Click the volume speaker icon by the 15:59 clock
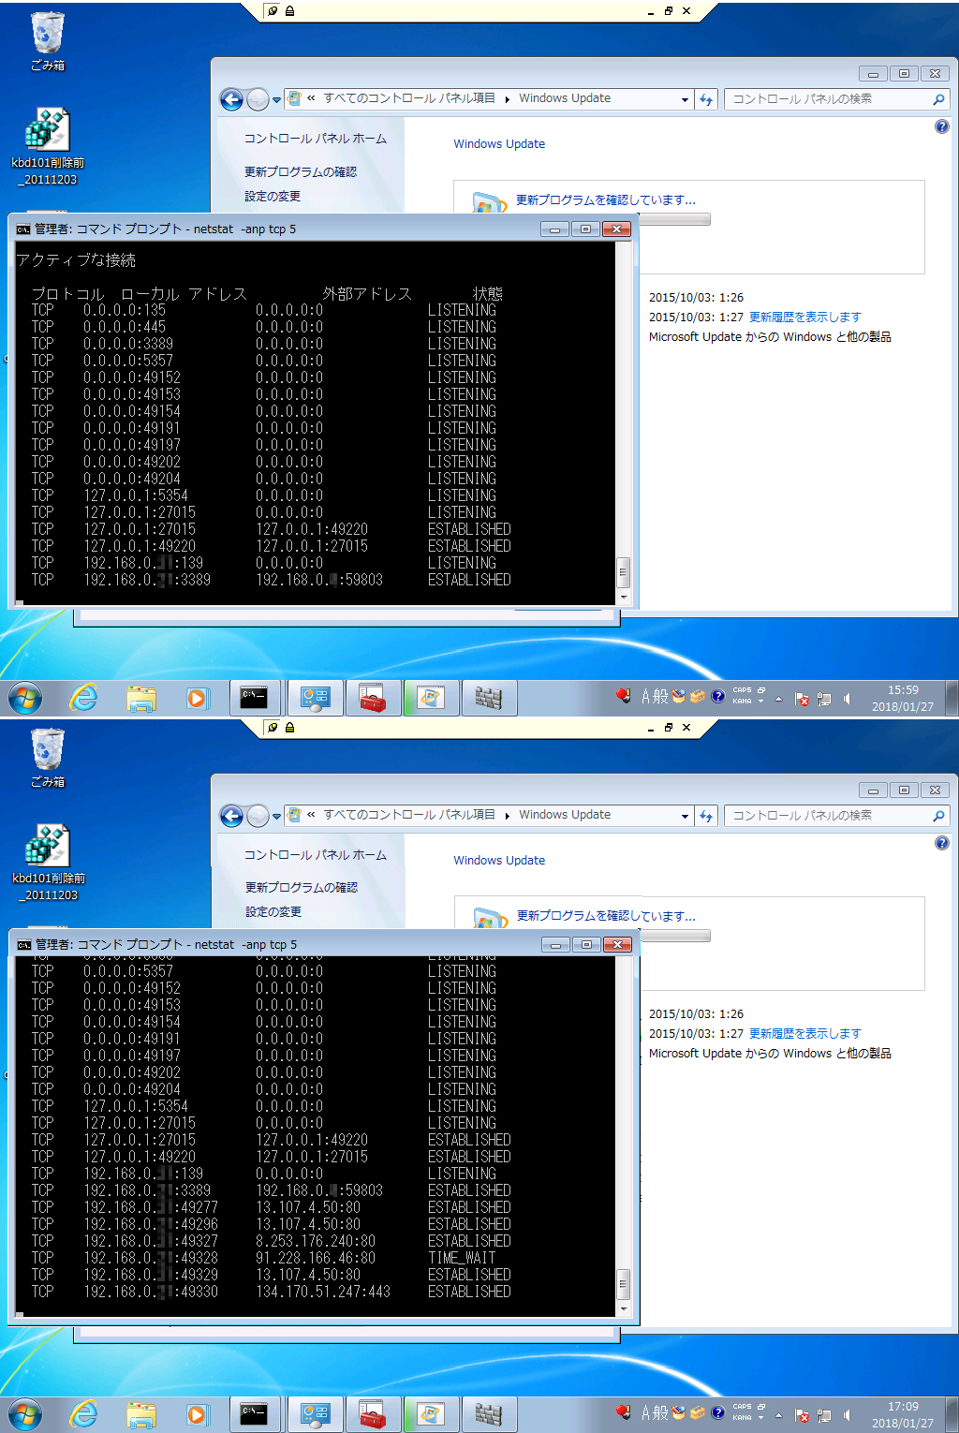This screenshot has height=1433, width=959. coord(847,699)
